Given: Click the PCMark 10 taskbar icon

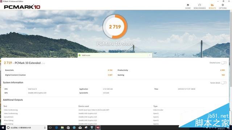Looking at the screenshot, I should [98, 127].
